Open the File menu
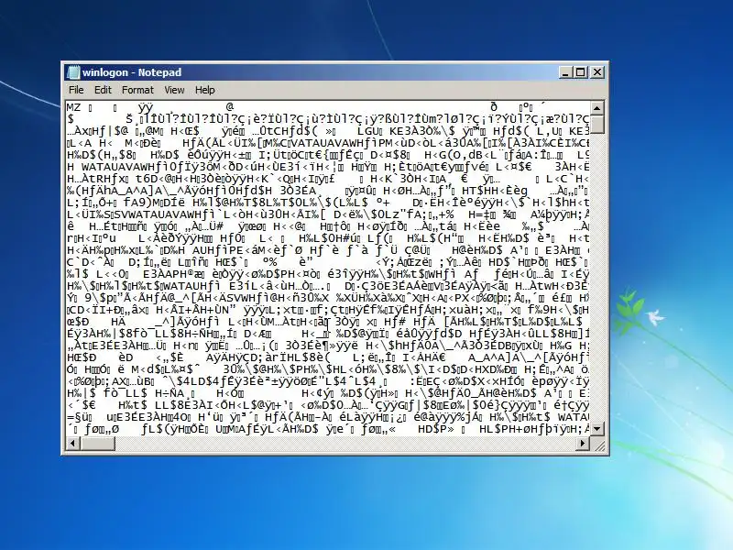Viewport: 733px width, 550px height. [76, 90]
